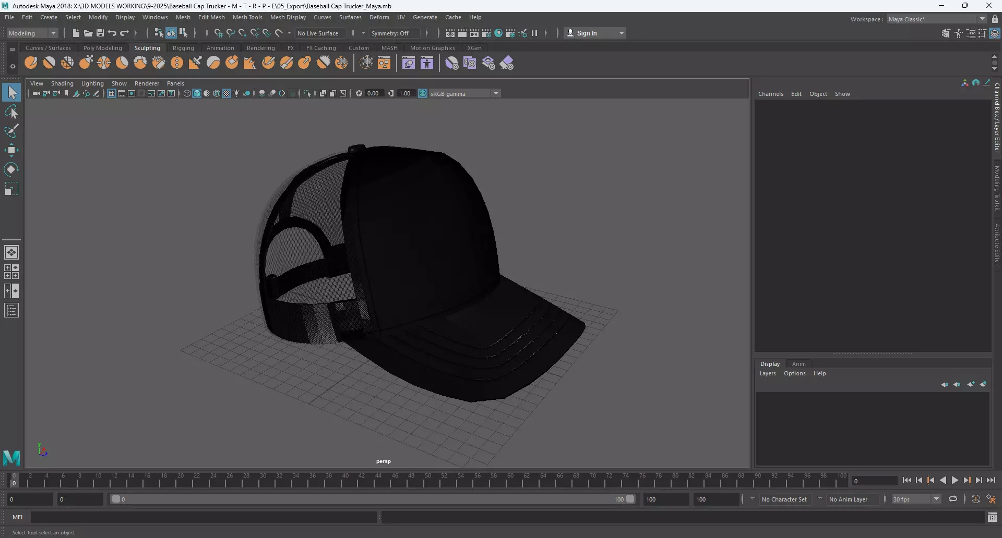Select the Spray sculpting tool

click(159, 63)
